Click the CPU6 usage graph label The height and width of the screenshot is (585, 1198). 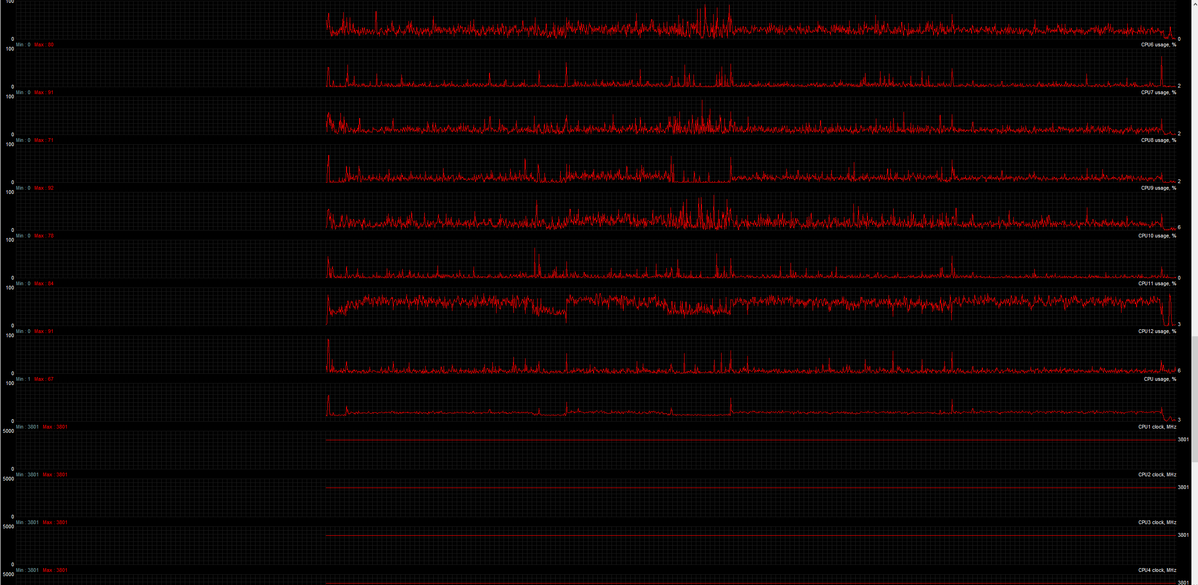[1158, 45]
